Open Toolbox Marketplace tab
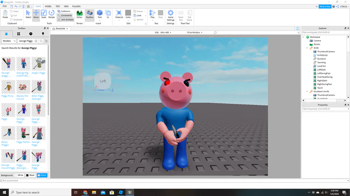 click(x=6, y=34)
